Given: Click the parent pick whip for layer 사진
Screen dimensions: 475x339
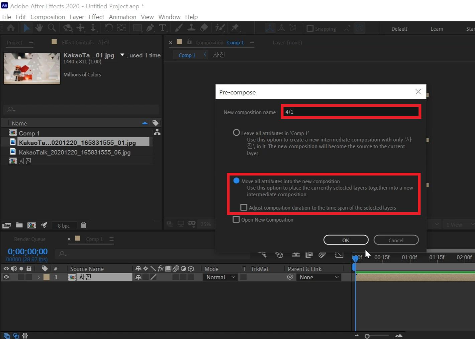Looking at the screenshot, I should [x=290, y=277].
